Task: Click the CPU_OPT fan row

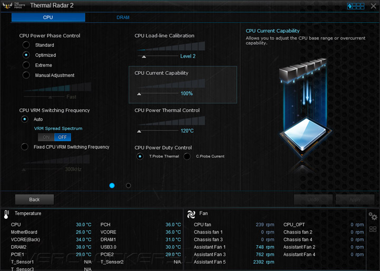Action: tap(324, 225)
